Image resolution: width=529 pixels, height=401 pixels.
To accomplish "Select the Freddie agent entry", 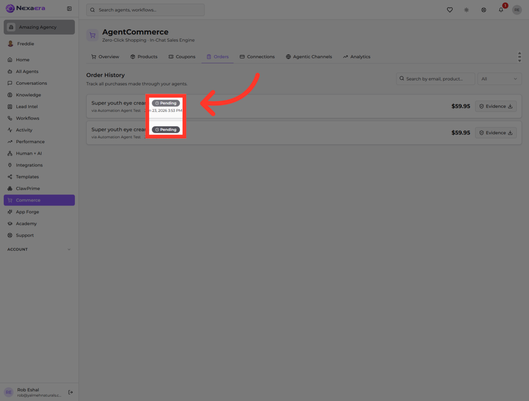I will point(39,44).
